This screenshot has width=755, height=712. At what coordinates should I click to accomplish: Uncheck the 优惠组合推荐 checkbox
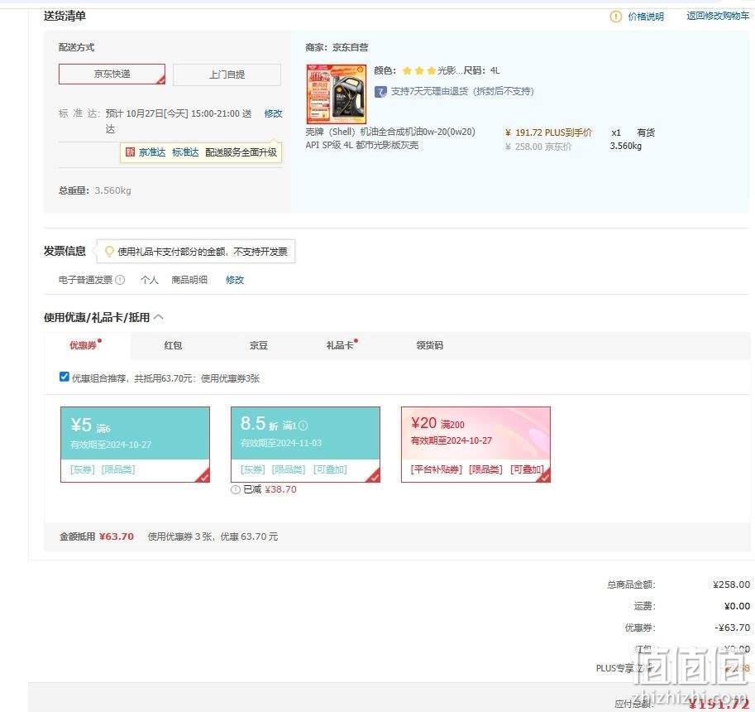[64, 377]
